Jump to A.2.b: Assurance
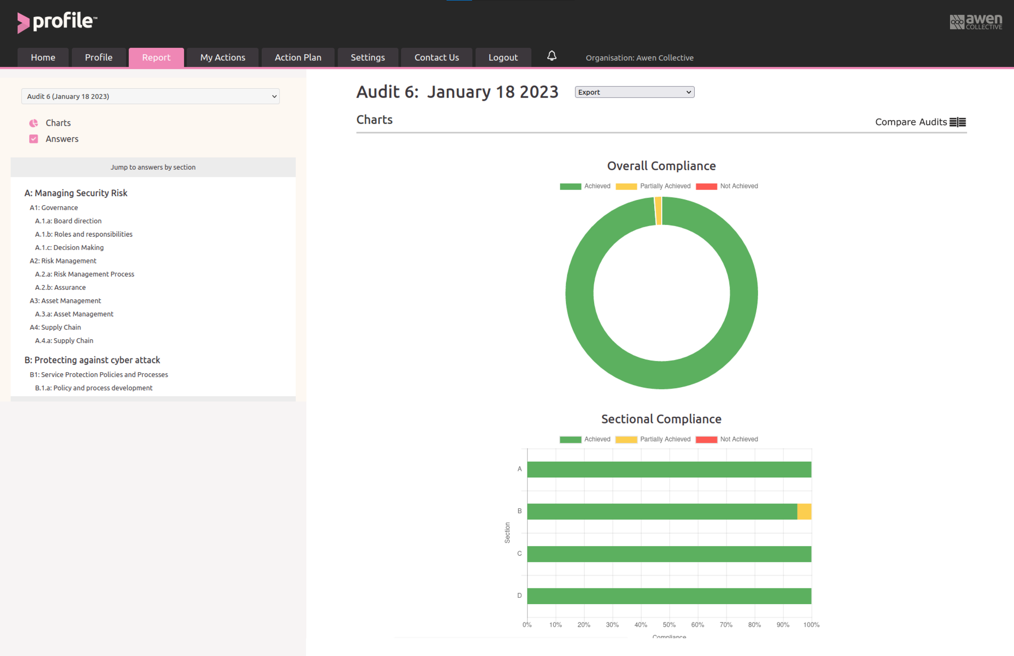 point(60,287)
